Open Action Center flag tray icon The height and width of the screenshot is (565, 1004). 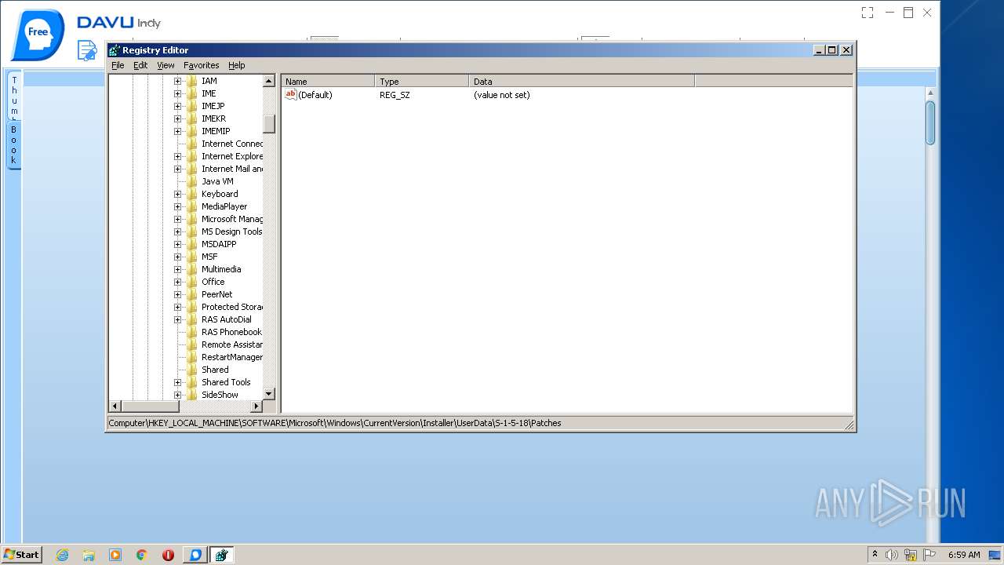tap(929, 555)
